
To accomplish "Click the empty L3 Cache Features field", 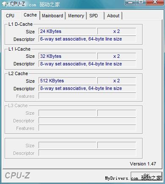I will (x=87, y=128).
